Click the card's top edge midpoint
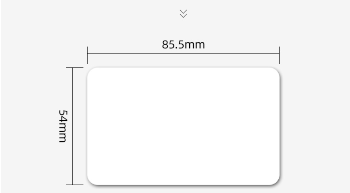The height and width of the screenshot is (193, 350). (183, 68)
